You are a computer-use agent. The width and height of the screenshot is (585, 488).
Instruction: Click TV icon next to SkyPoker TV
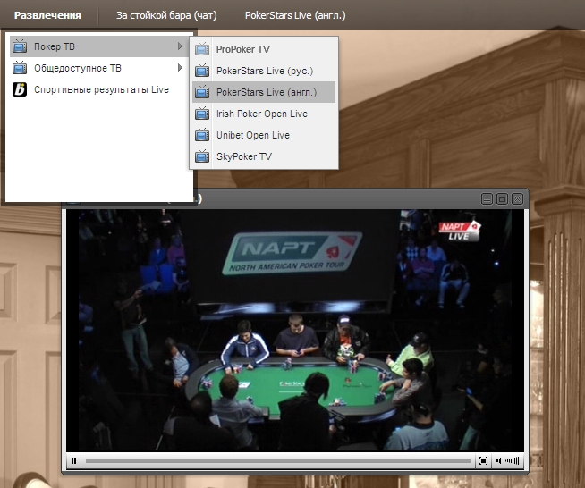[202, 156]
